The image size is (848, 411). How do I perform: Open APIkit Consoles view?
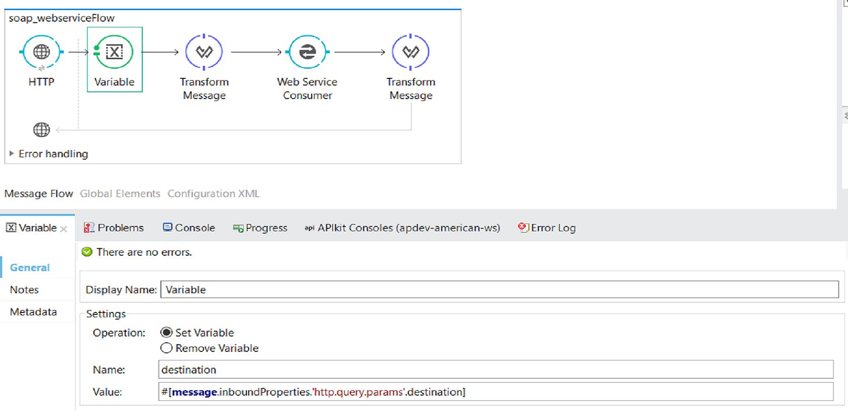click(402, 228)
